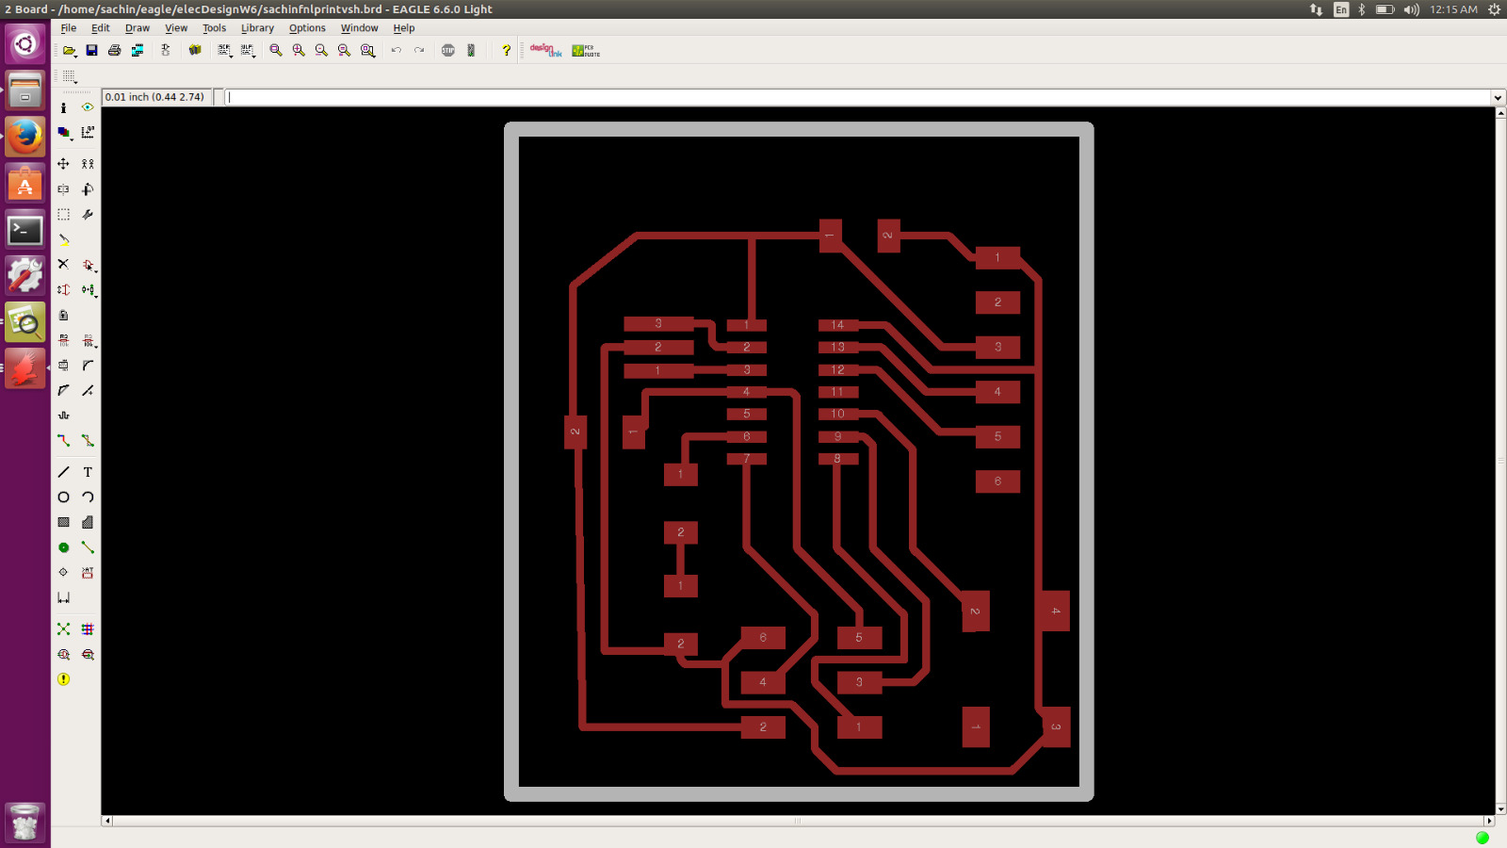Zoom out of the board view
Viewport: 1507px width, 848px height.
coord(321,50)
